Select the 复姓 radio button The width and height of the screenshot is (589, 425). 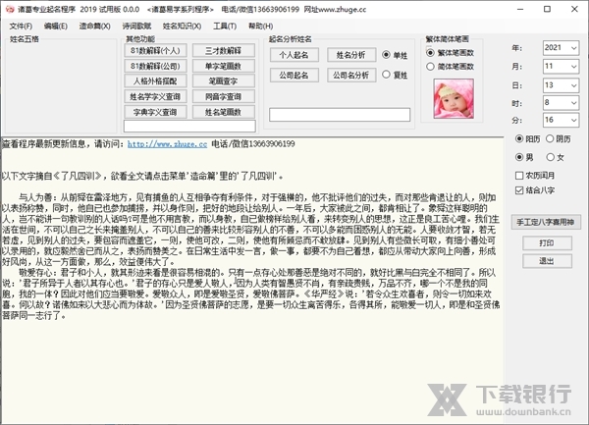pos(395,75)
